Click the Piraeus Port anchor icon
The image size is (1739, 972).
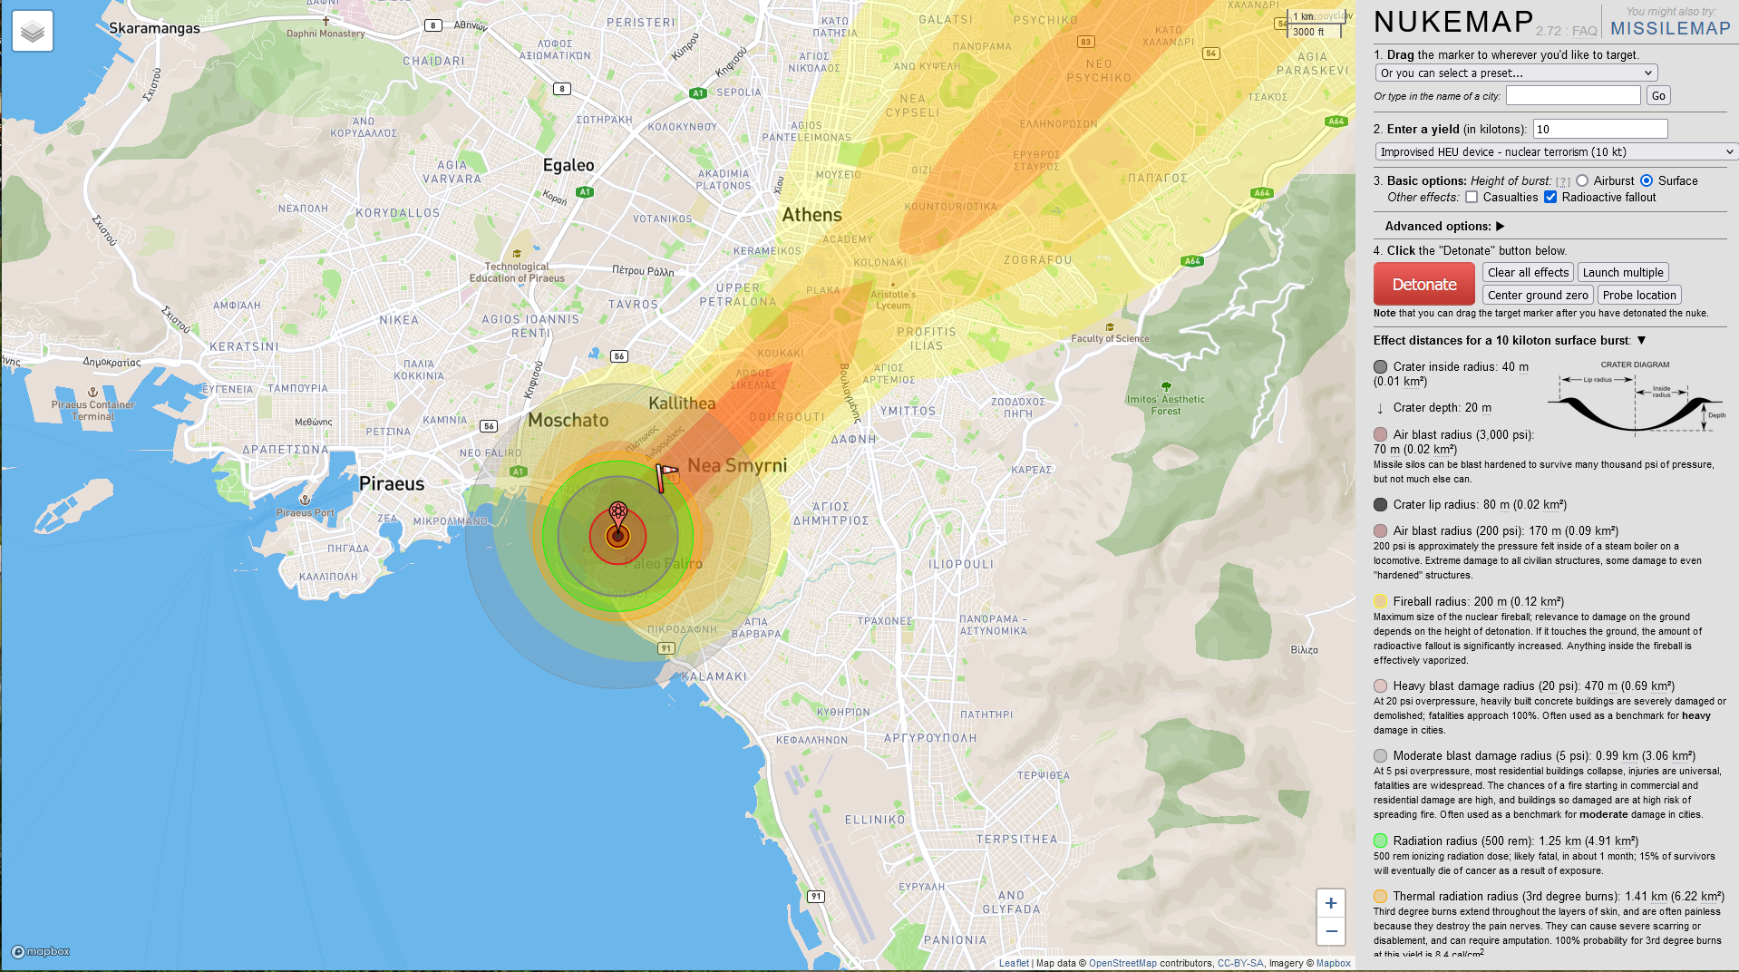pyautogui.click(x=305, y=500)
